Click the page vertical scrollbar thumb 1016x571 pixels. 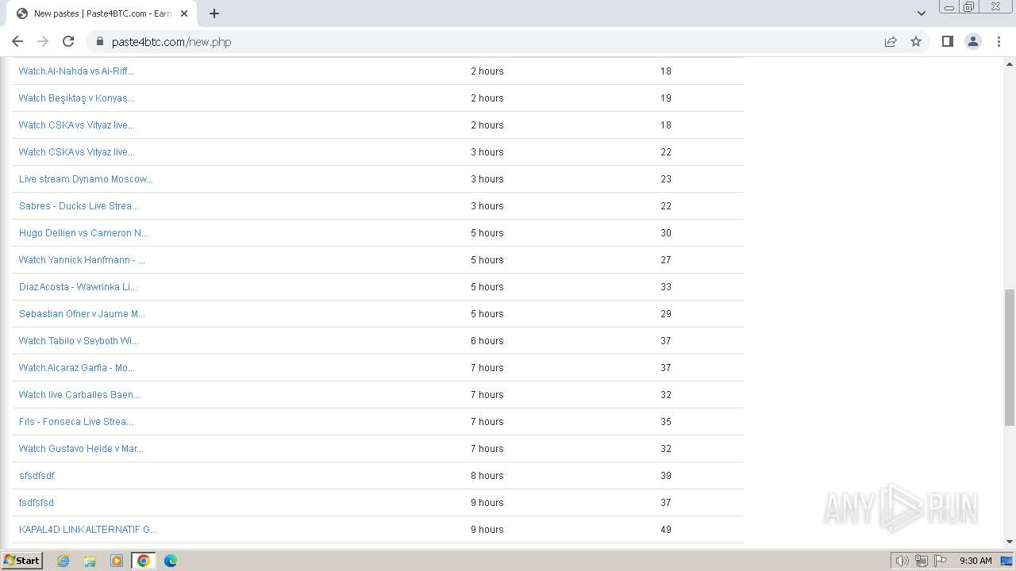click(1010, 358)
